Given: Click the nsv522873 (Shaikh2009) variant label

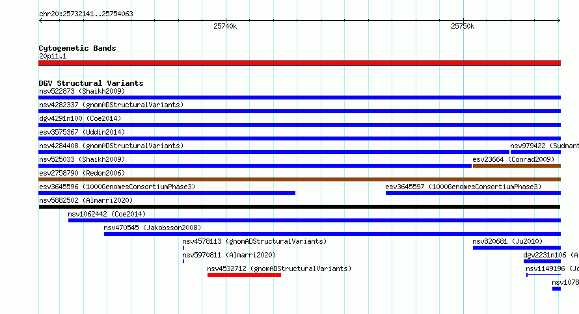Looking at the screenshot, I should pos(82,91).
